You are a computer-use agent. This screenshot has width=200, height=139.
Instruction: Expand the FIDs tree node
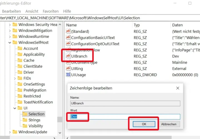point(15,78)
